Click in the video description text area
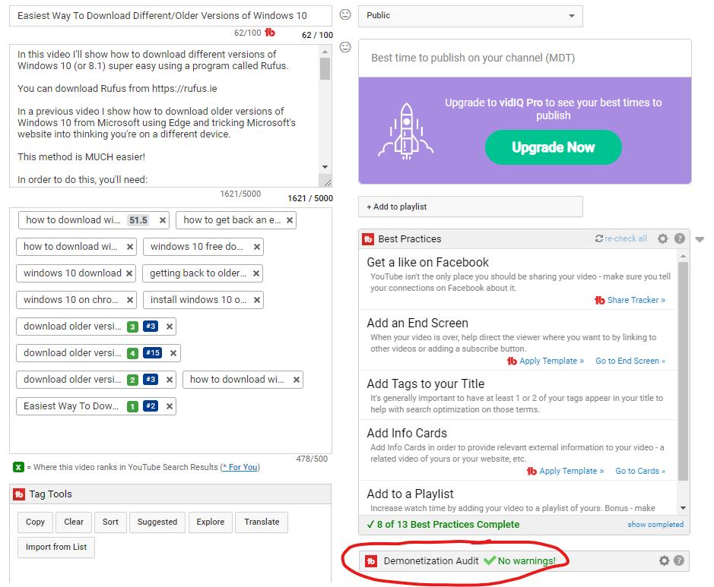Viewport: 714px width, 587px height. tap(164, 115)
